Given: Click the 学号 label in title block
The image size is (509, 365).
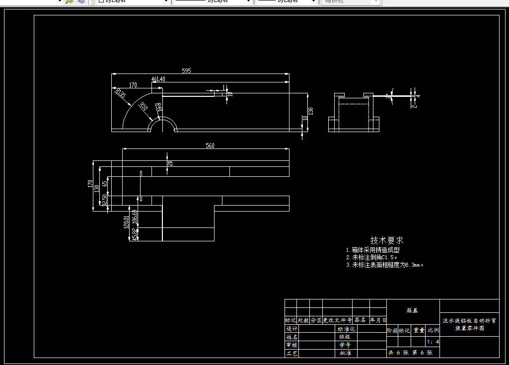Looking at the screenshot, I should tap(345, 345).
